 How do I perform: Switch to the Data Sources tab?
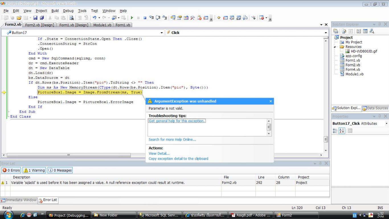pyautogui.click(x=375, y=108)
